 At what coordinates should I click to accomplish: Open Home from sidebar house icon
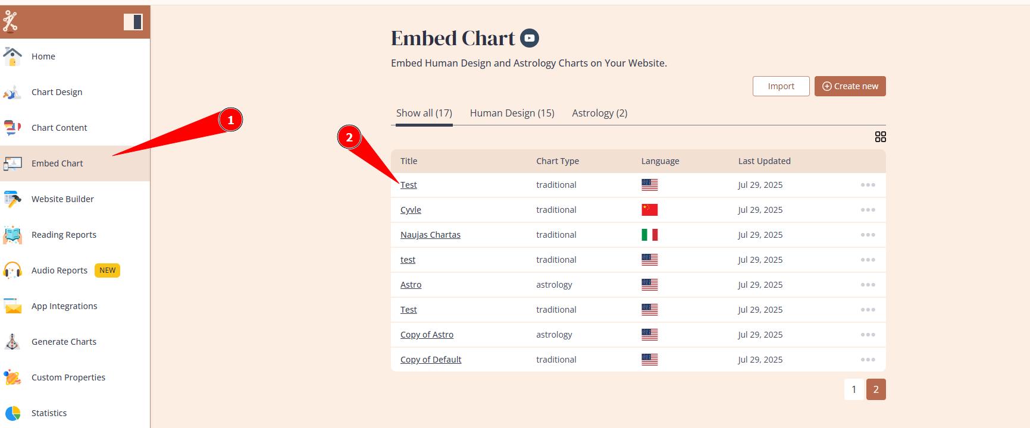coord(12,56)
